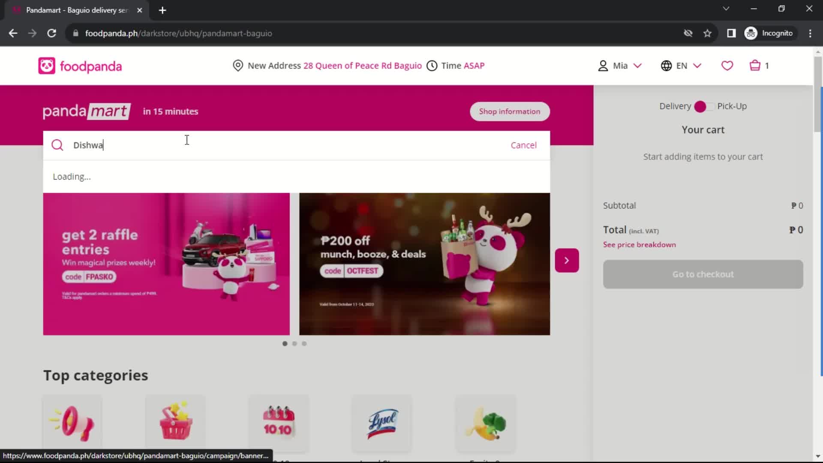Click See price breakdown link
The width and height of the screenshot is (823, 463).
click(x=639, y=244)
